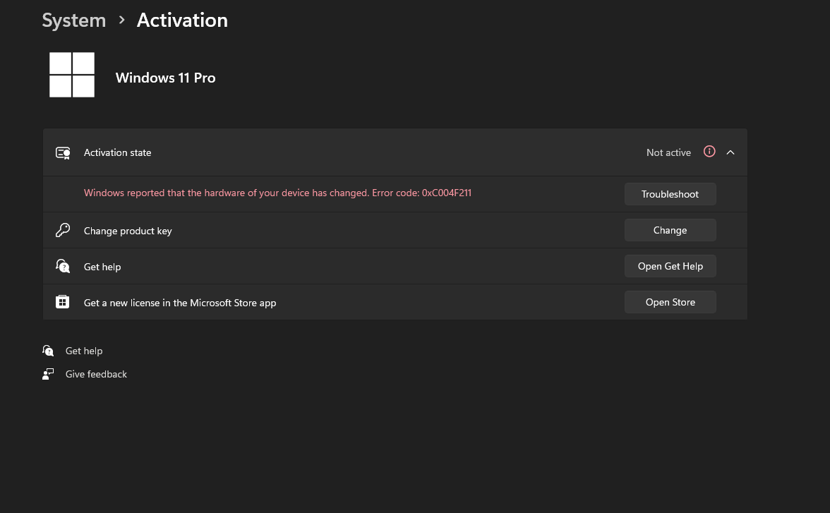Click Get a new license in Store text

pyautogui.click(x=180, y=303)
